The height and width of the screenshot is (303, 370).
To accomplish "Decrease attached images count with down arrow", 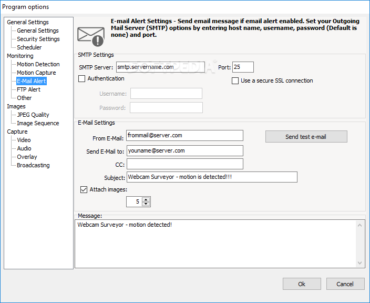I will point(146,204).
